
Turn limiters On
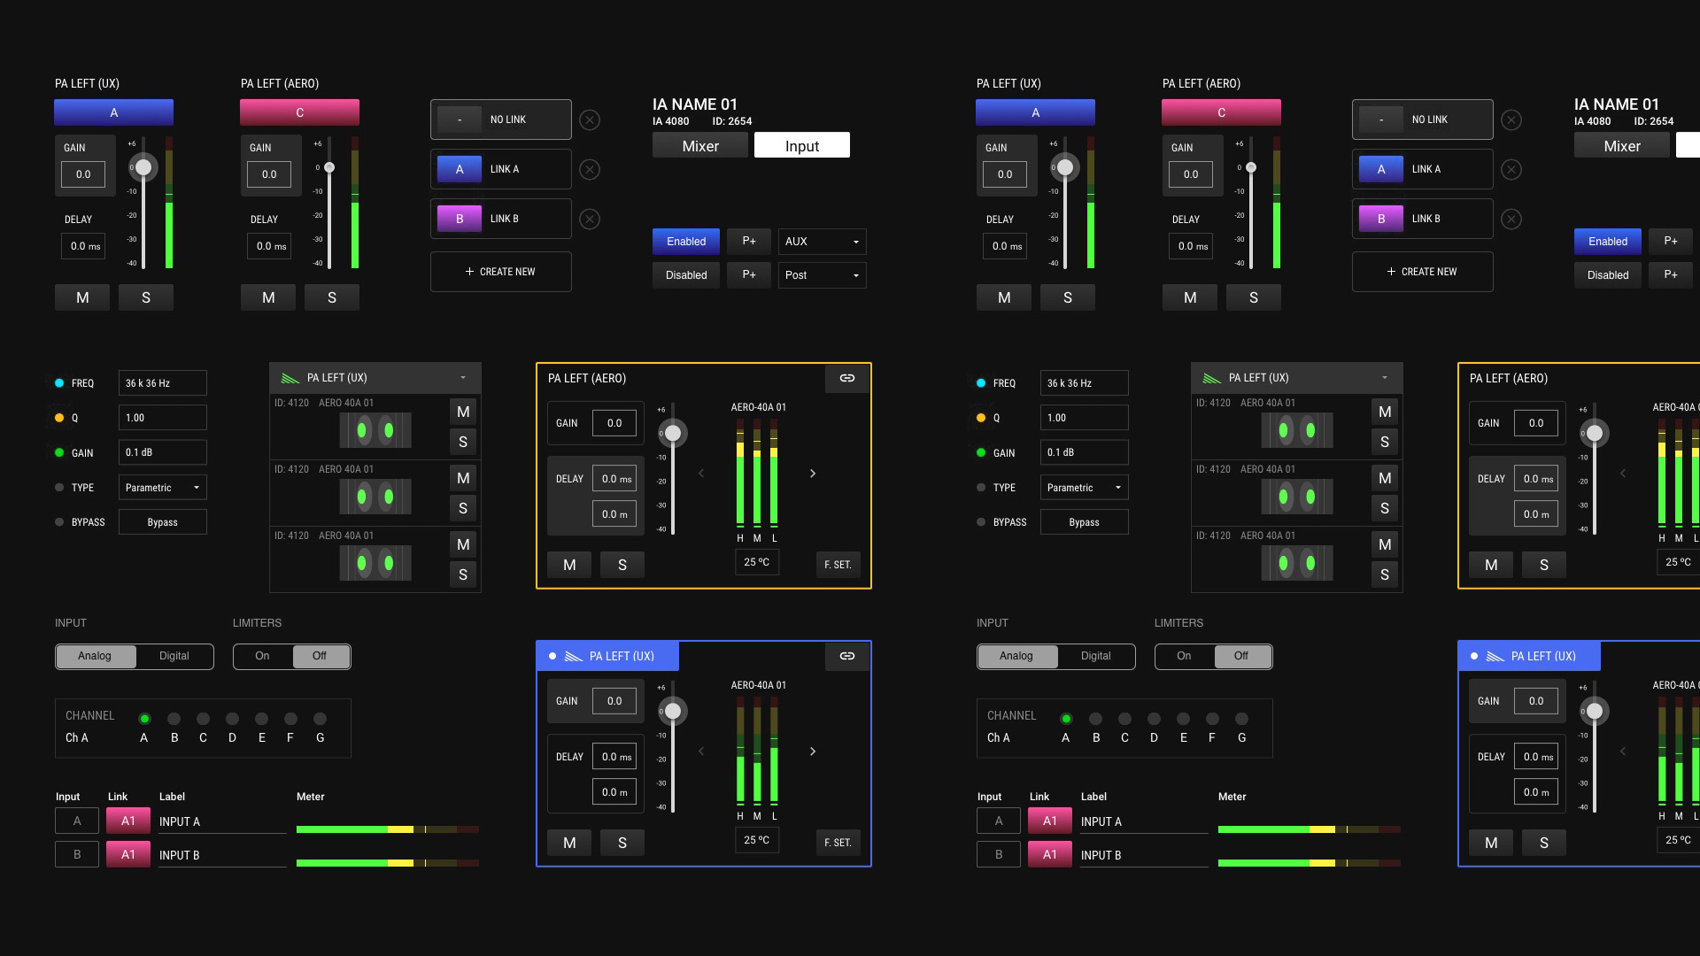(x=262, y=656)
